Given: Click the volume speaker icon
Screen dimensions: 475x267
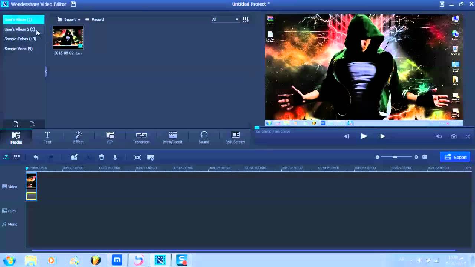Looking at the screenshot, I should click(x=438, y=136).
